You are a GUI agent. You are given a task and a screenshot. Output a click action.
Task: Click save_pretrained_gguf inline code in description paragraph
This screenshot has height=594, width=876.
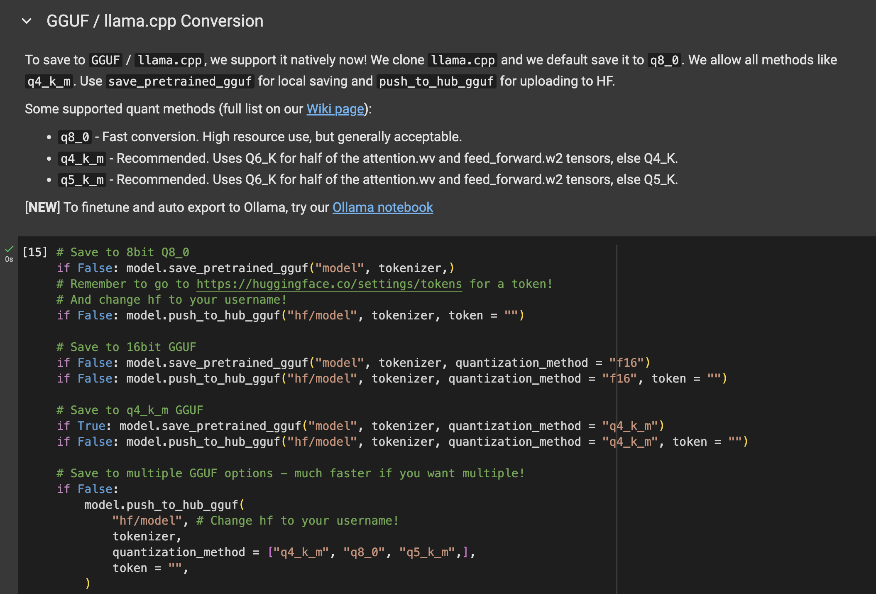coord(180,81)
